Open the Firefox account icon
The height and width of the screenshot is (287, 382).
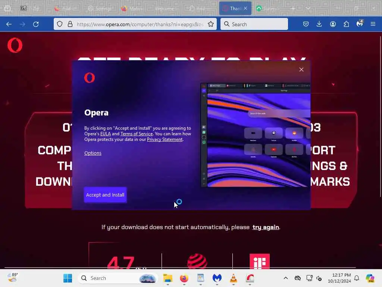tap(333, 24)
